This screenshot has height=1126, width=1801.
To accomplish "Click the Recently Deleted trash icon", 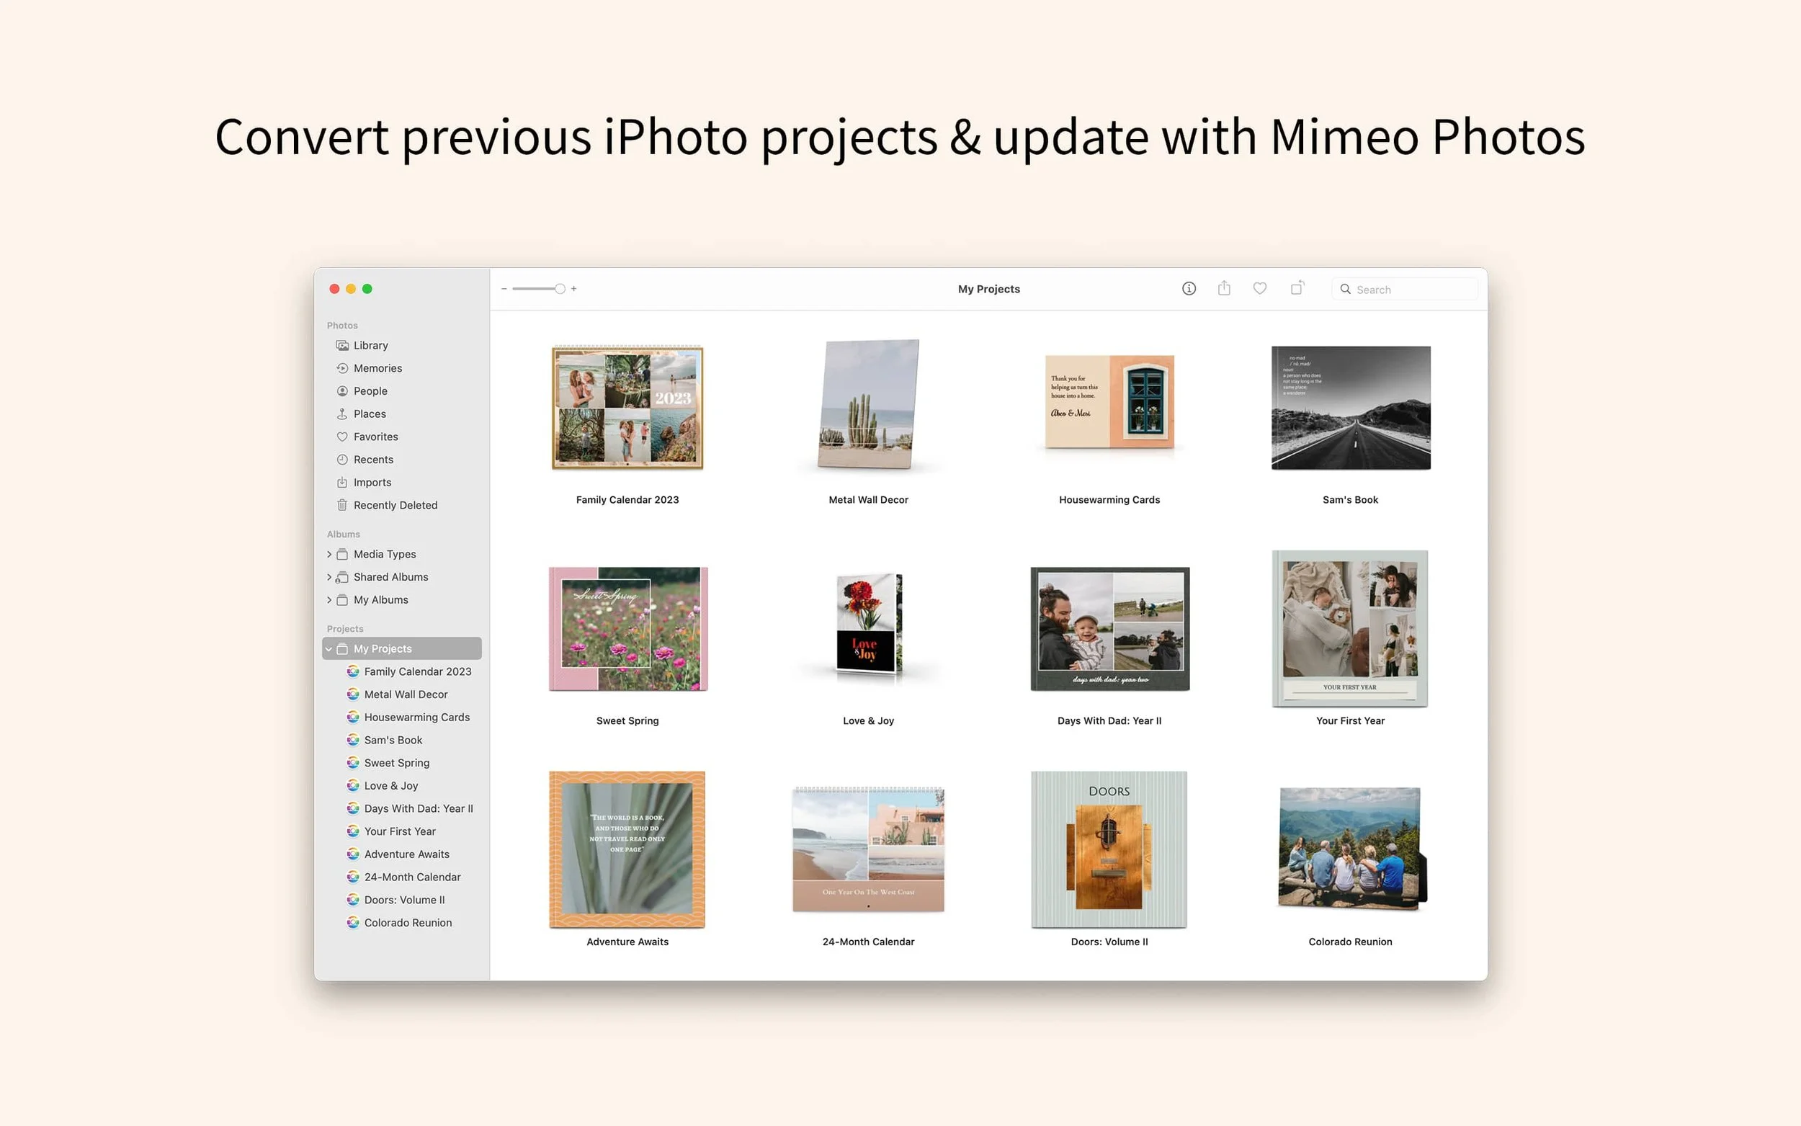I will 342,505.
